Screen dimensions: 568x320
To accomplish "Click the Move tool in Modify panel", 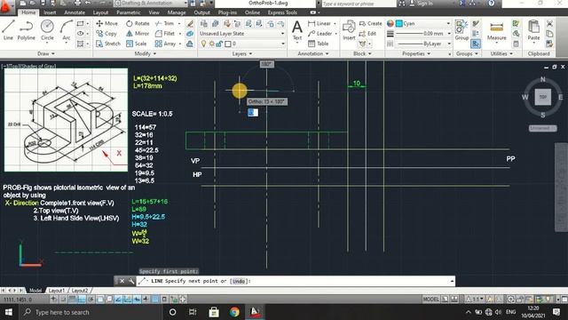I will point(106,23).
